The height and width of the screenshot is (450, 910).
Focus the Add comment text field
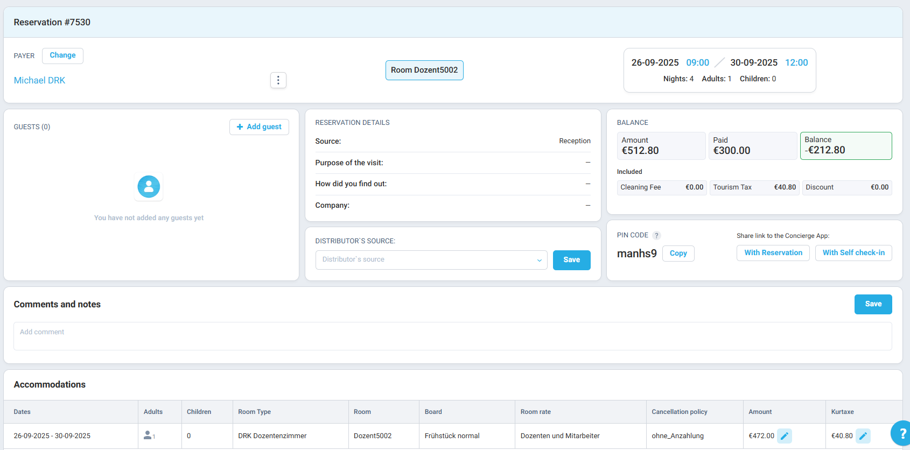(452, 336)
